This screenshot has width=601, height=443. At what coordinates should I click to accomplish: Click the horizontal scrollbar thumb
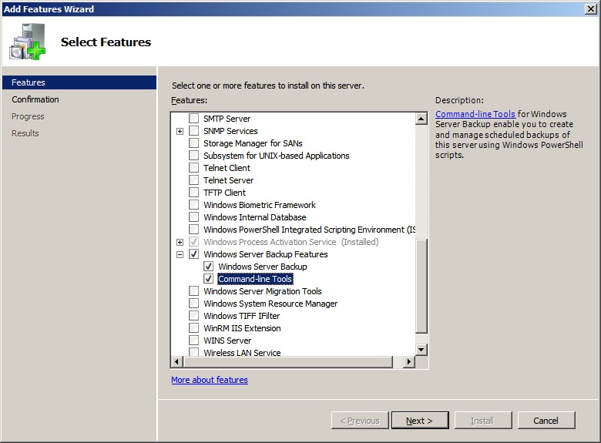point(288,361)
